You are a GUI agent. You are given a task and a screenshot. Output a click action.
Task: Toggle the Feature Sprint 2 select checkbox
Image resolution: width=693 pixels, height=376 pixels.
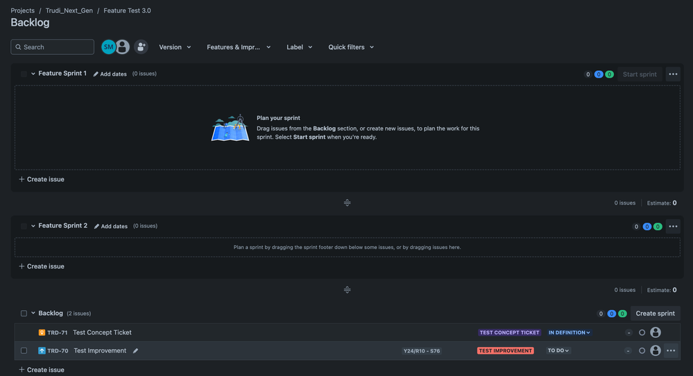pos(24,225)
